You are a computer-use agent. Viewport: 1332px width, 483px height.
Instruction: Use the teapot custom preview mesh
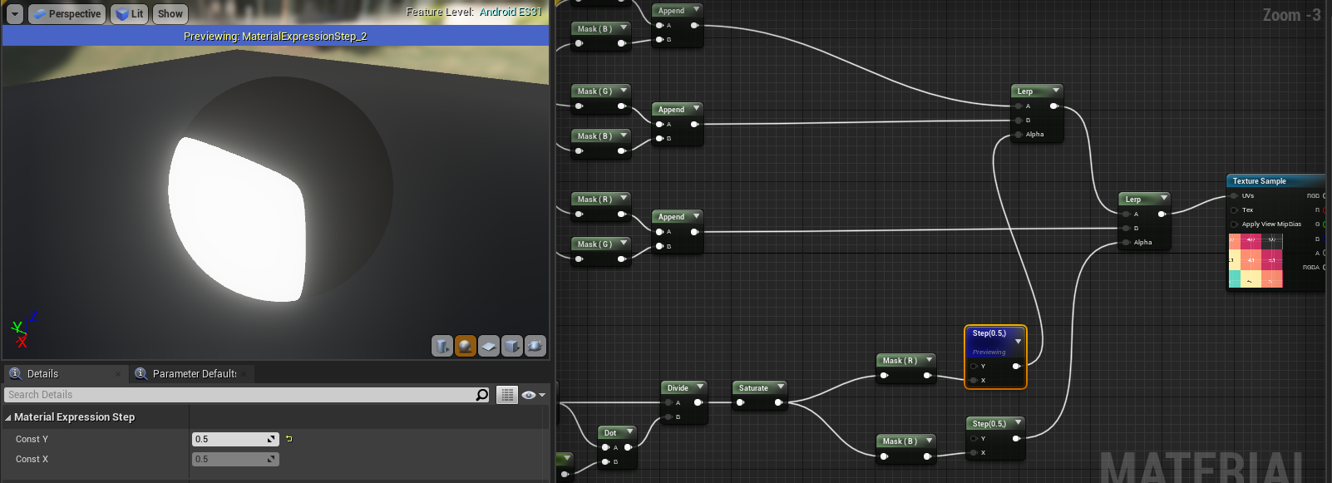(x=535, y=346)
